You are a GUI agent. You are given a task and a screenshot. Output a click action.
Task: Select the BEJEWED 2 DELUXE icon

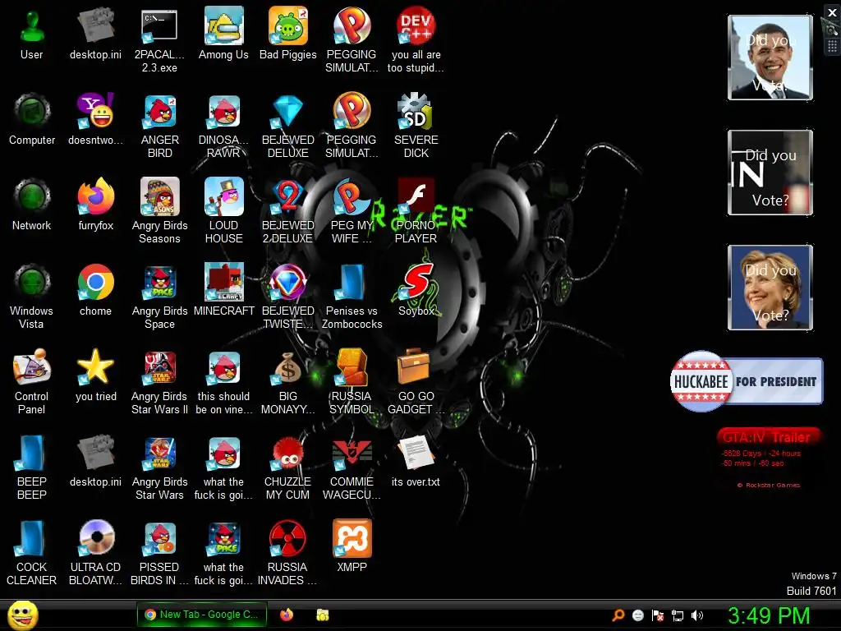(287, 211)
